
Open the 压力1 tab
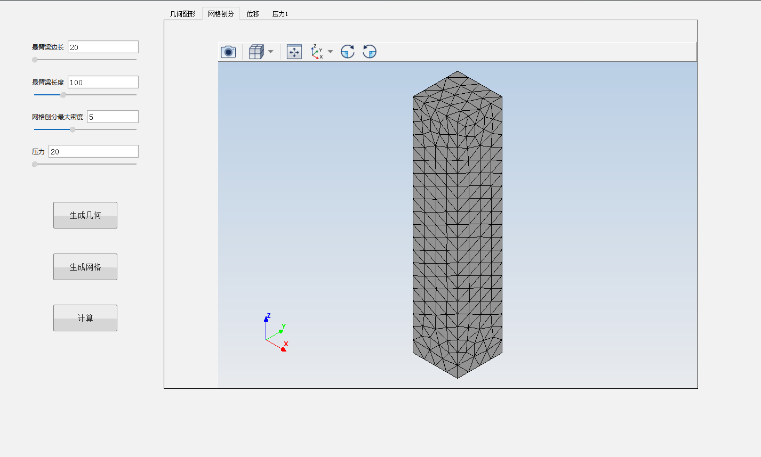280,14
